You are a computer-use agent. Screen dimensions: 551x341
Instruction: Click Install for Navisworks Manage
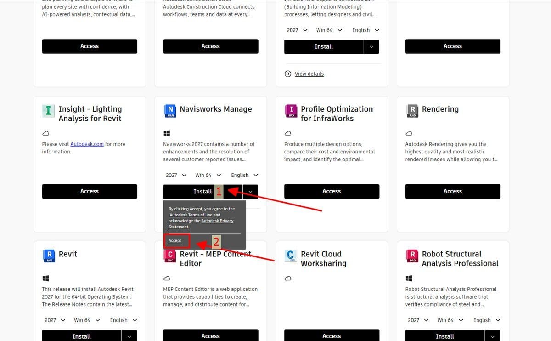pos(202,192)
